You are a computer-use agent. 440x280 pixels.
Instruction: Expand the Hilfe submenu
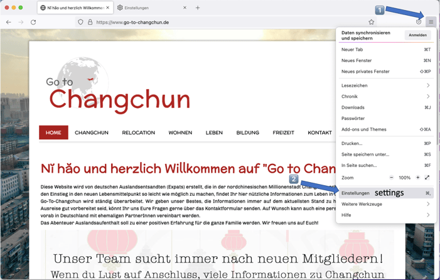[386, 215]
